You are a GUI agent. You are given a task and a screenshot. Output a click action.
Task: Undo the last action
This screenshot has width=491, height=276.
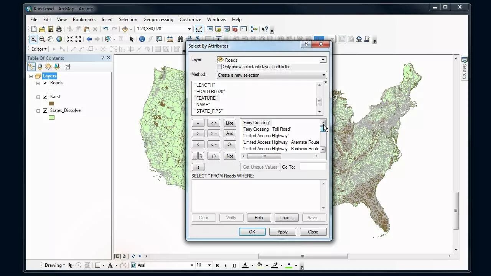[105, 29]
